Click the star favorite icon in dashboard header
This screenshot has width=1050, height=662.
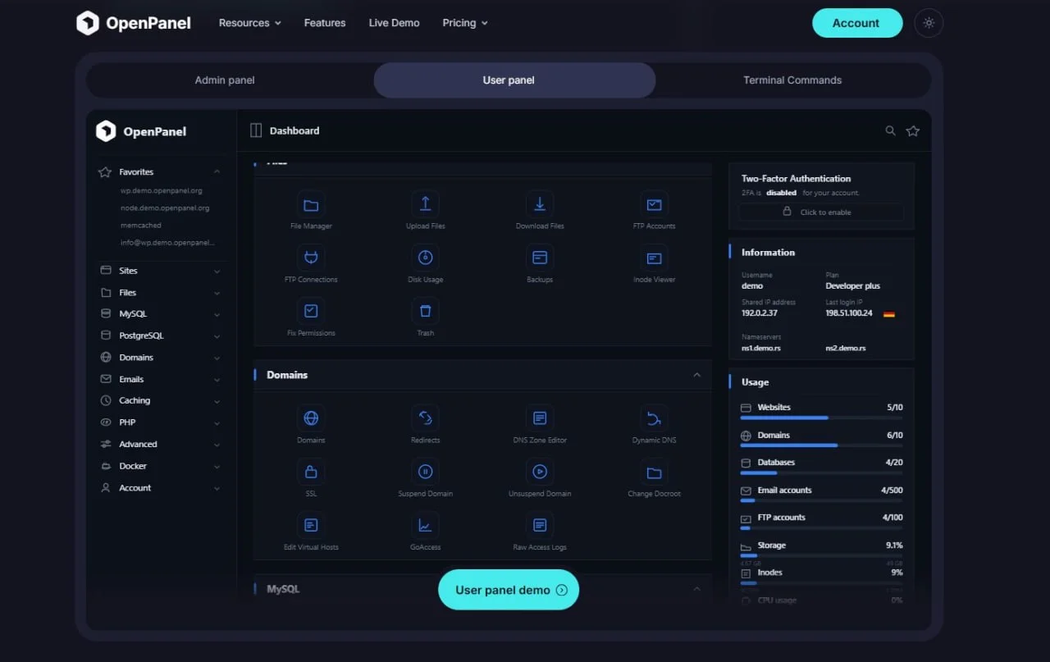tap(912, 130)
